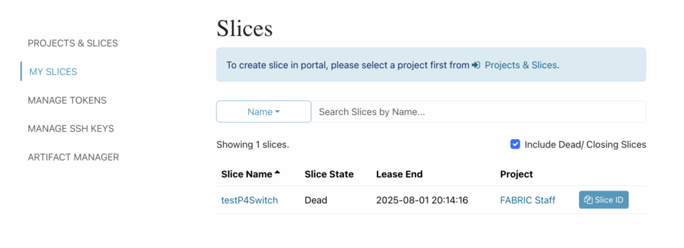Sort by the Slice State column header
The image size is (684, 248).
point(329,174)
